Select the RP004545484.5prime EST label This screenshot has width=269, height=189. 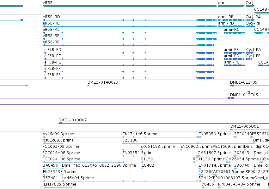coord(239,184)
